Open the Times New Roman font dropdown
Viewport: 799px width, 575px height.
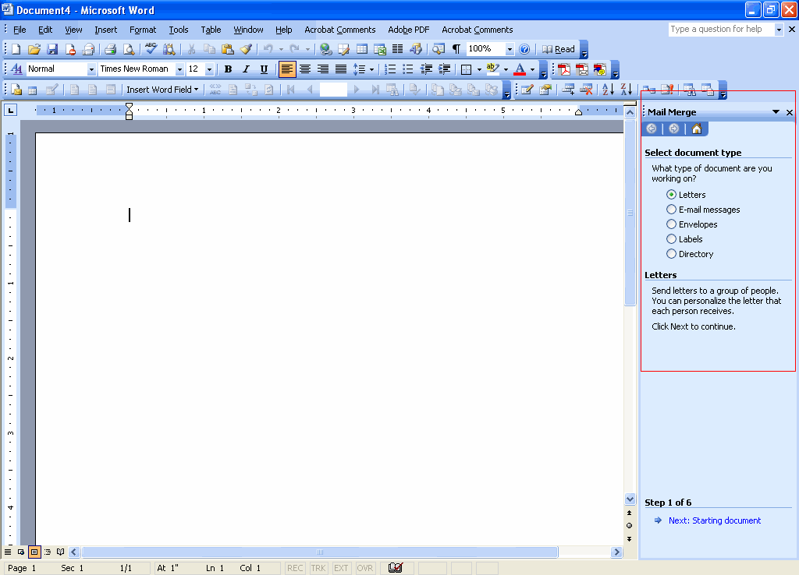point(179,69)
